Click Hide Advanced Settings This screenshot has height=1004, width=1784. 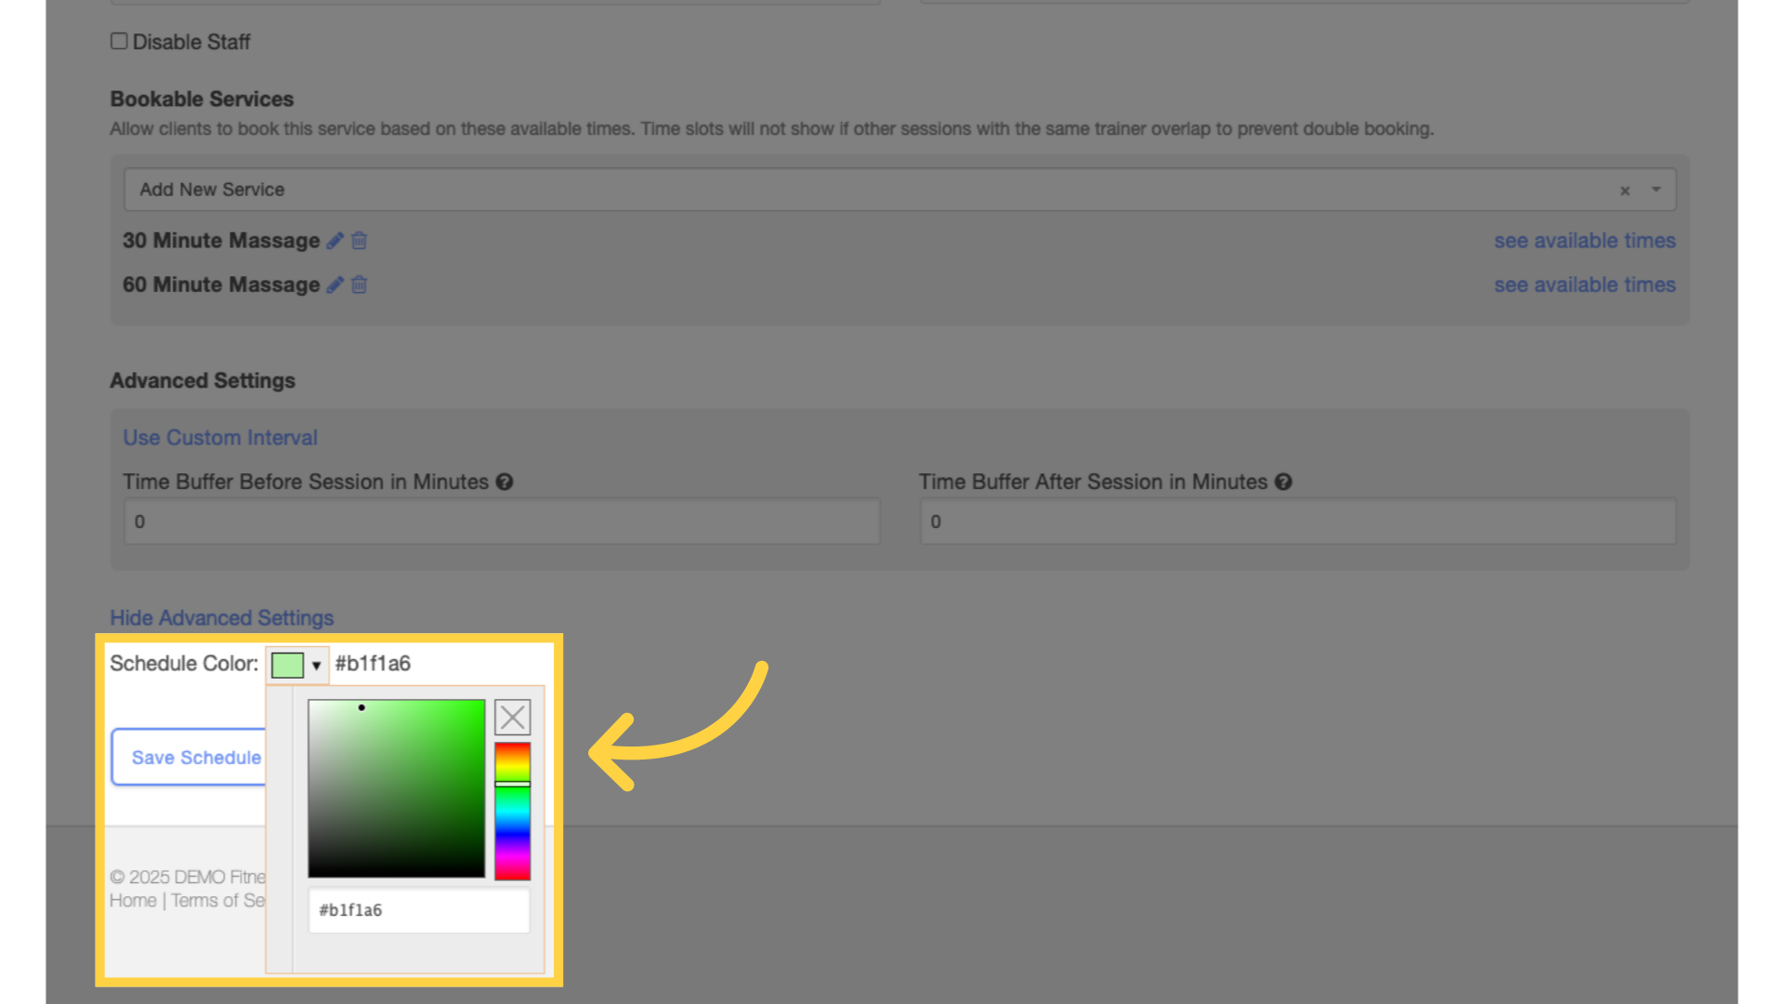pyautogui.click(x=222, y=618)
